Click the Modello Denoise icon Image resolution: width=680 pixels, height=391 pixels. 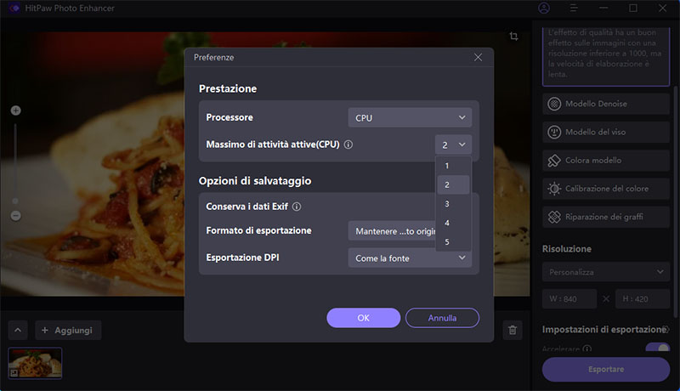554,104
